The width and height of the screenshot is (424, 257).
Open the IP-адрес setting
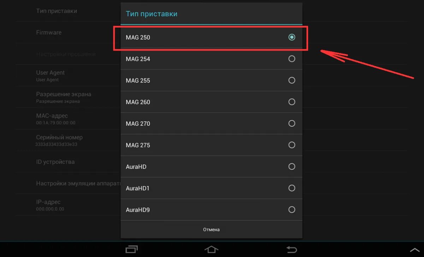50,205
